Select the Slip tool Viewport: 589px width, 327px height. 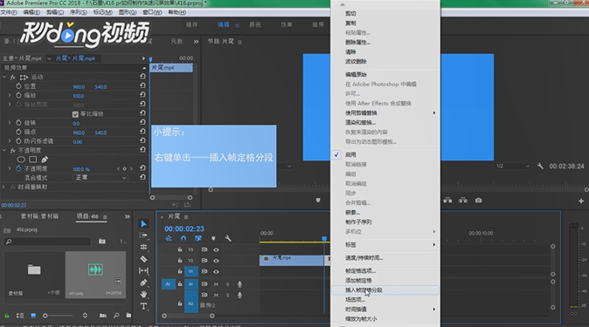tap(143, 270)
